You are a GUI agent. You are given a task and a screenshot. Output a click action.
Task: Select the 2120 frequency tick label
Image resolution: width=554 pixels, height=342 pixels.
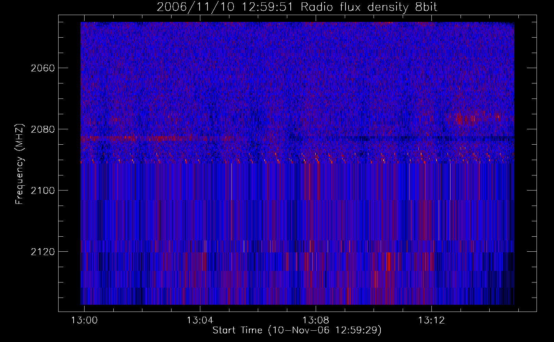(x=42, y=252)
